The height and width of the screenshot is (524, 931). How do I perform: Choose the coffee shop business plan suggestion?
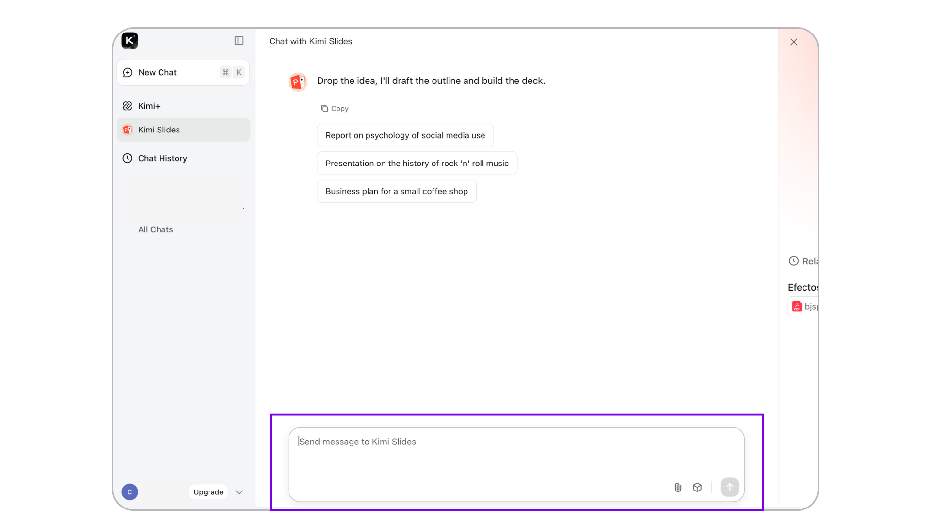coord(396,191)
